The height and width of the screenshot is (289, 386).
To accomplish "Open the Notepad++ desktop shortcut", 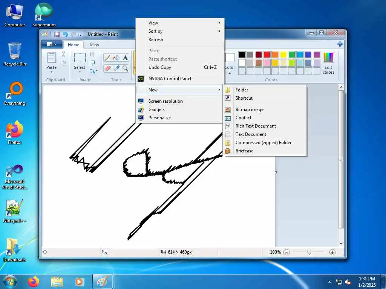I will click(15, 211).
